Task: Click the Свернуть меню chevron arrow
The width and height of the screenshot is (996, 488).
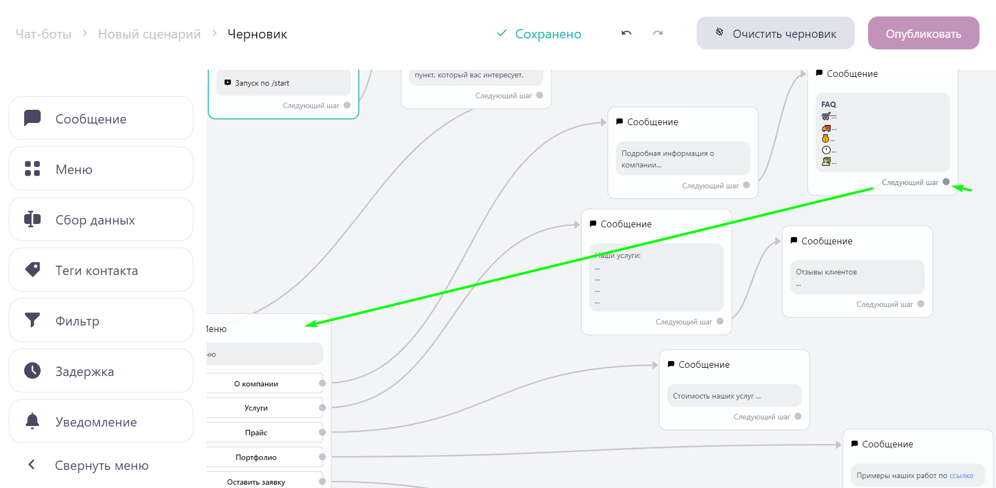Action: 32,465
